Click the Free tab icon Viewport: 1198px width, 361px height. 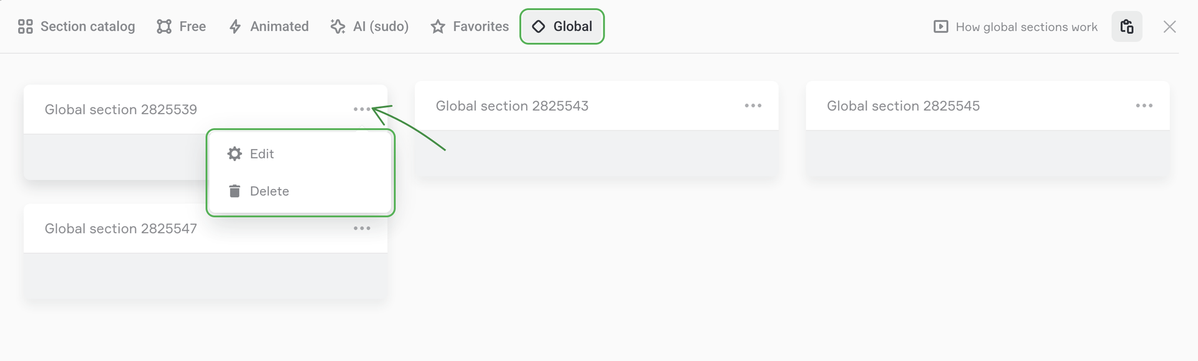(164, 27)
